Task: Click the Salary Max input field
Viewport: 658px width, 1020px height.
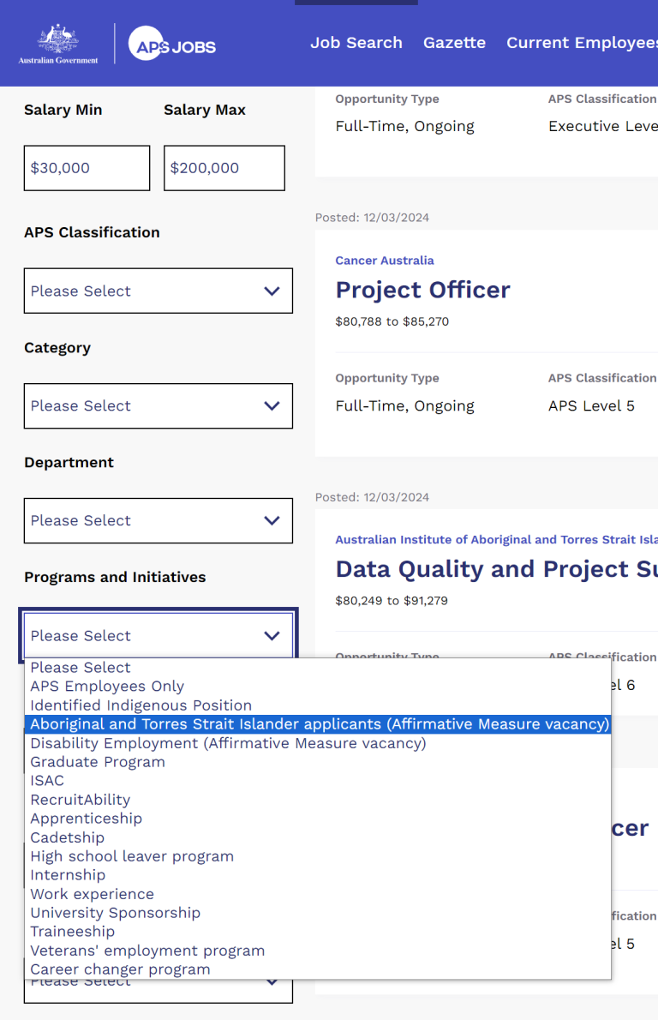Action: pyautogui.click(x=224, y=168)
